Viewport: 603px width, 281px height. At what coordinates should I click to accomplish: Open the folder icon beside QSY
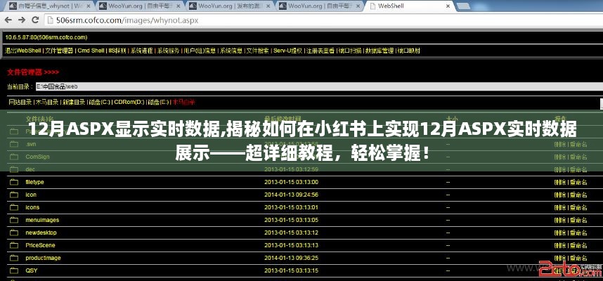pos(14,270)
